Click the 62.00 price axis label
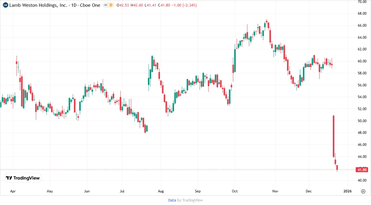 [362, 49]
